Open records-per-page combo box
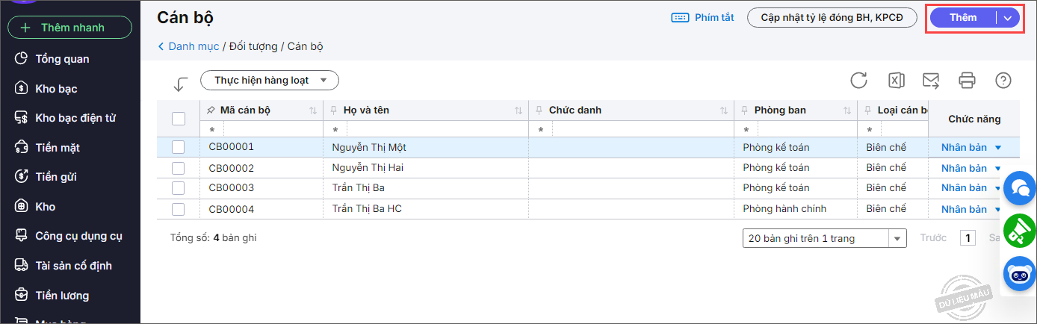Image resolution: width=1037 pixels, height=324 pixels. pos(824,238)
